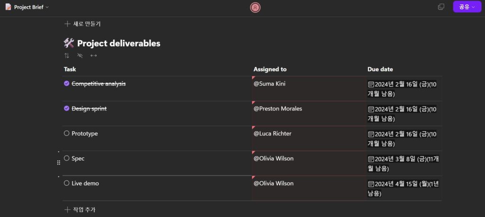Click the horizontal arrows width icon

(x=94, y=55)
